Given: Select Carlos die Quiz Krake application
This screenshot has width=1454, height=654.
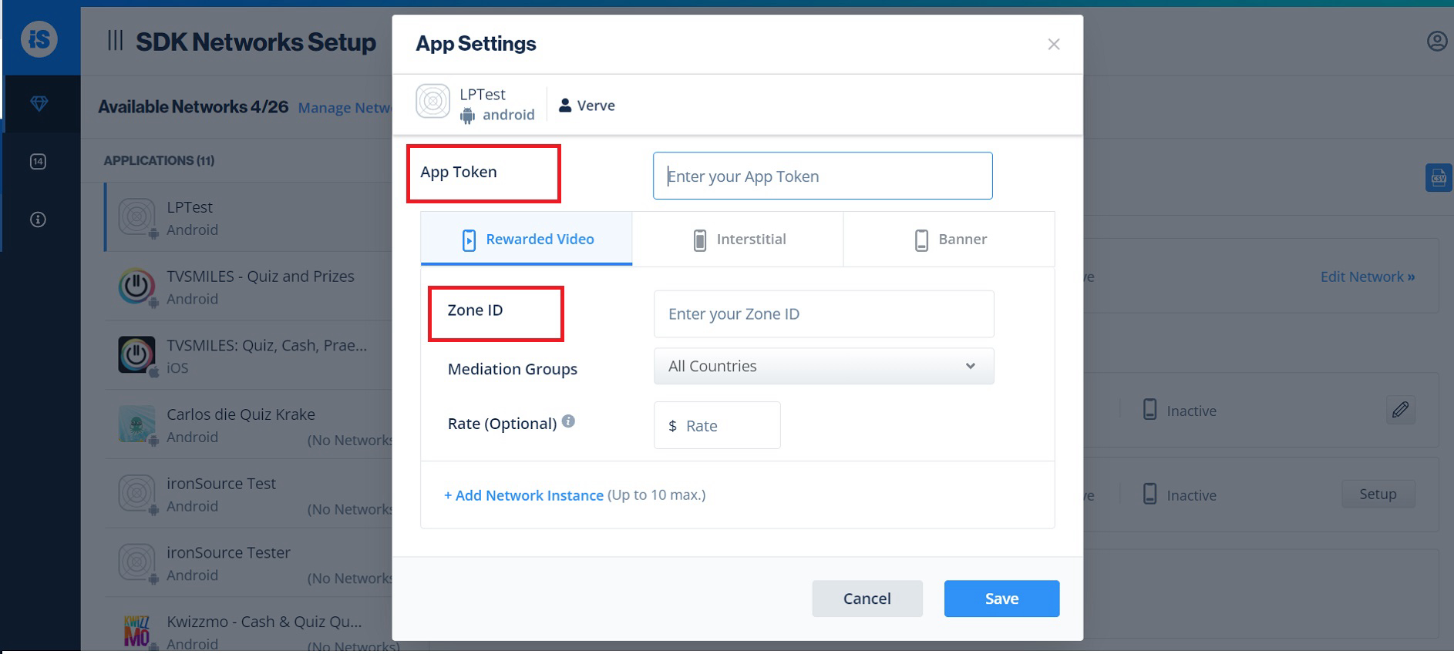Looking at the screenshot, I should tap(248, 424).
